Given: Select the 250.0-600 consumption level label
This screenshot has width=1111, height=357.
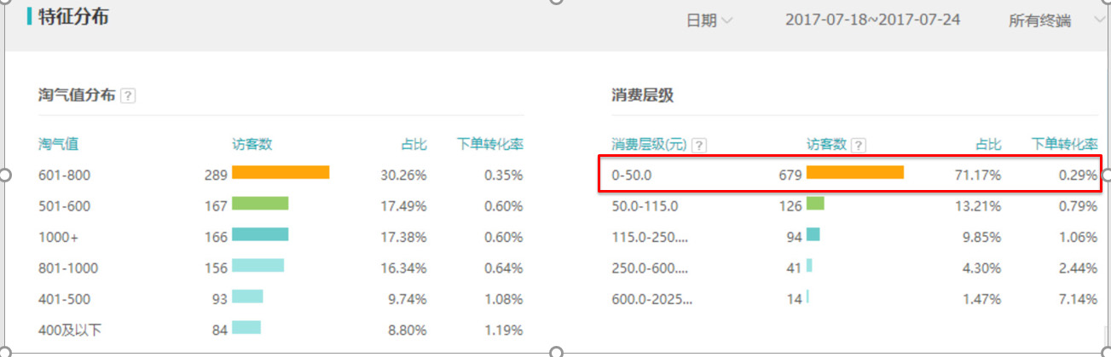Looking at the screenshot, I should coord(651,268).
